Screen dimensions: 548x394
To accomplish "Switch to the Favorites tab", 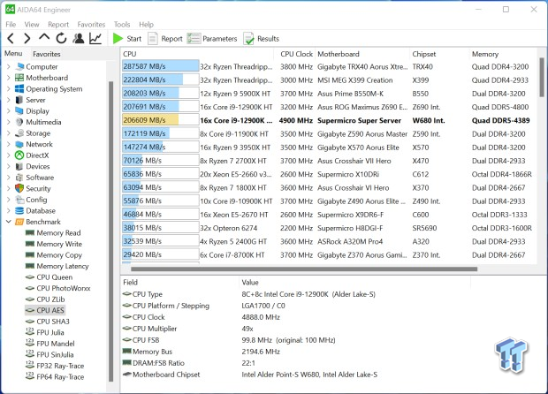I will coord(47,54).
